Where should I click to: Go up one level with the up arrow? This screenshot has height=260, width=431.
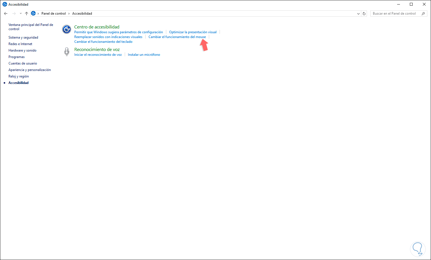pos(27,14)
